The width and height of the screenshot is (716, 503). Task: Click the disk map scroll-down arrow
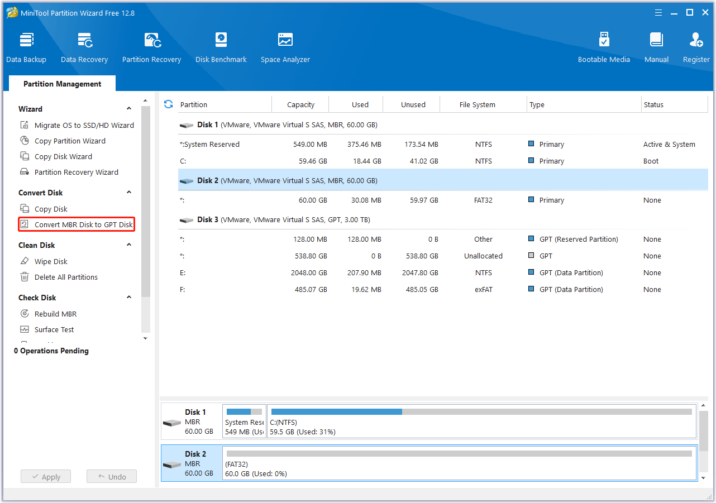[704, 477]
